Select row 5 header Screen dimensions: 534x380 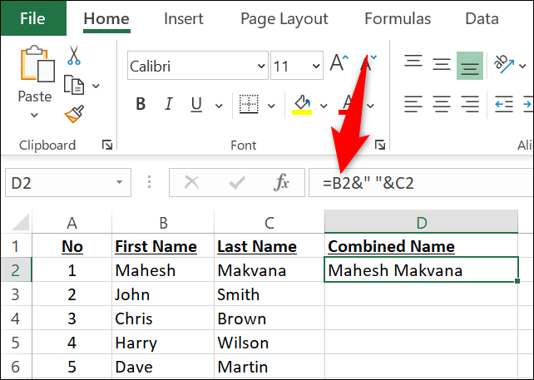[x=16, y=343]
